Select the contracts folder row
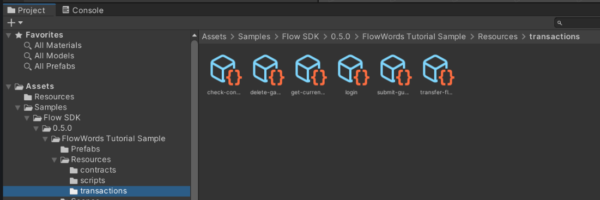The height and width of the screenshot is (200, 600). pos(96,170)
